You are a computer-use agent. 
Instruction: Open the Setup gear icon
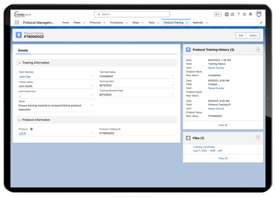[x=244, y=14]
